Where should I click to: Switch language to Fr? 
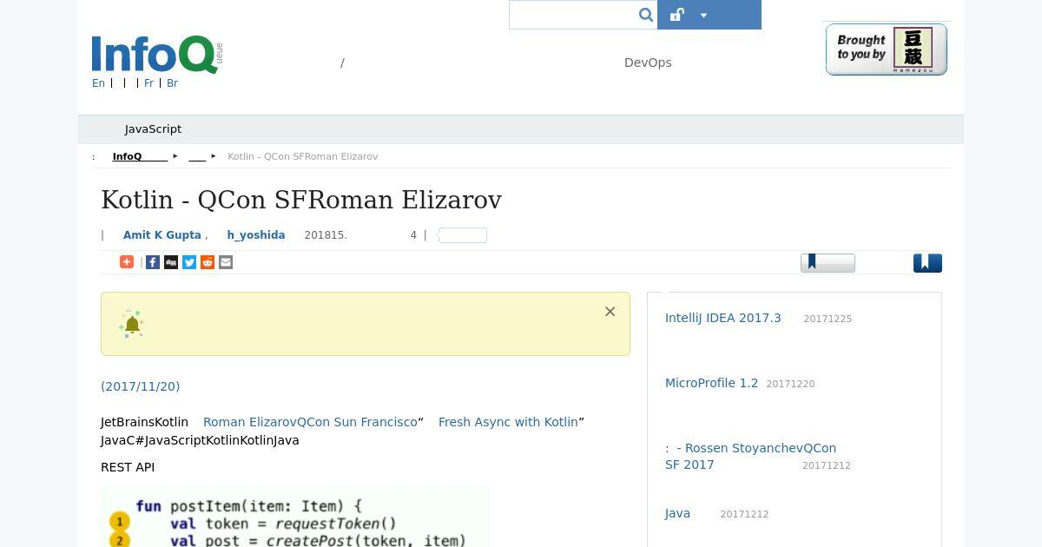coord(148,83)
